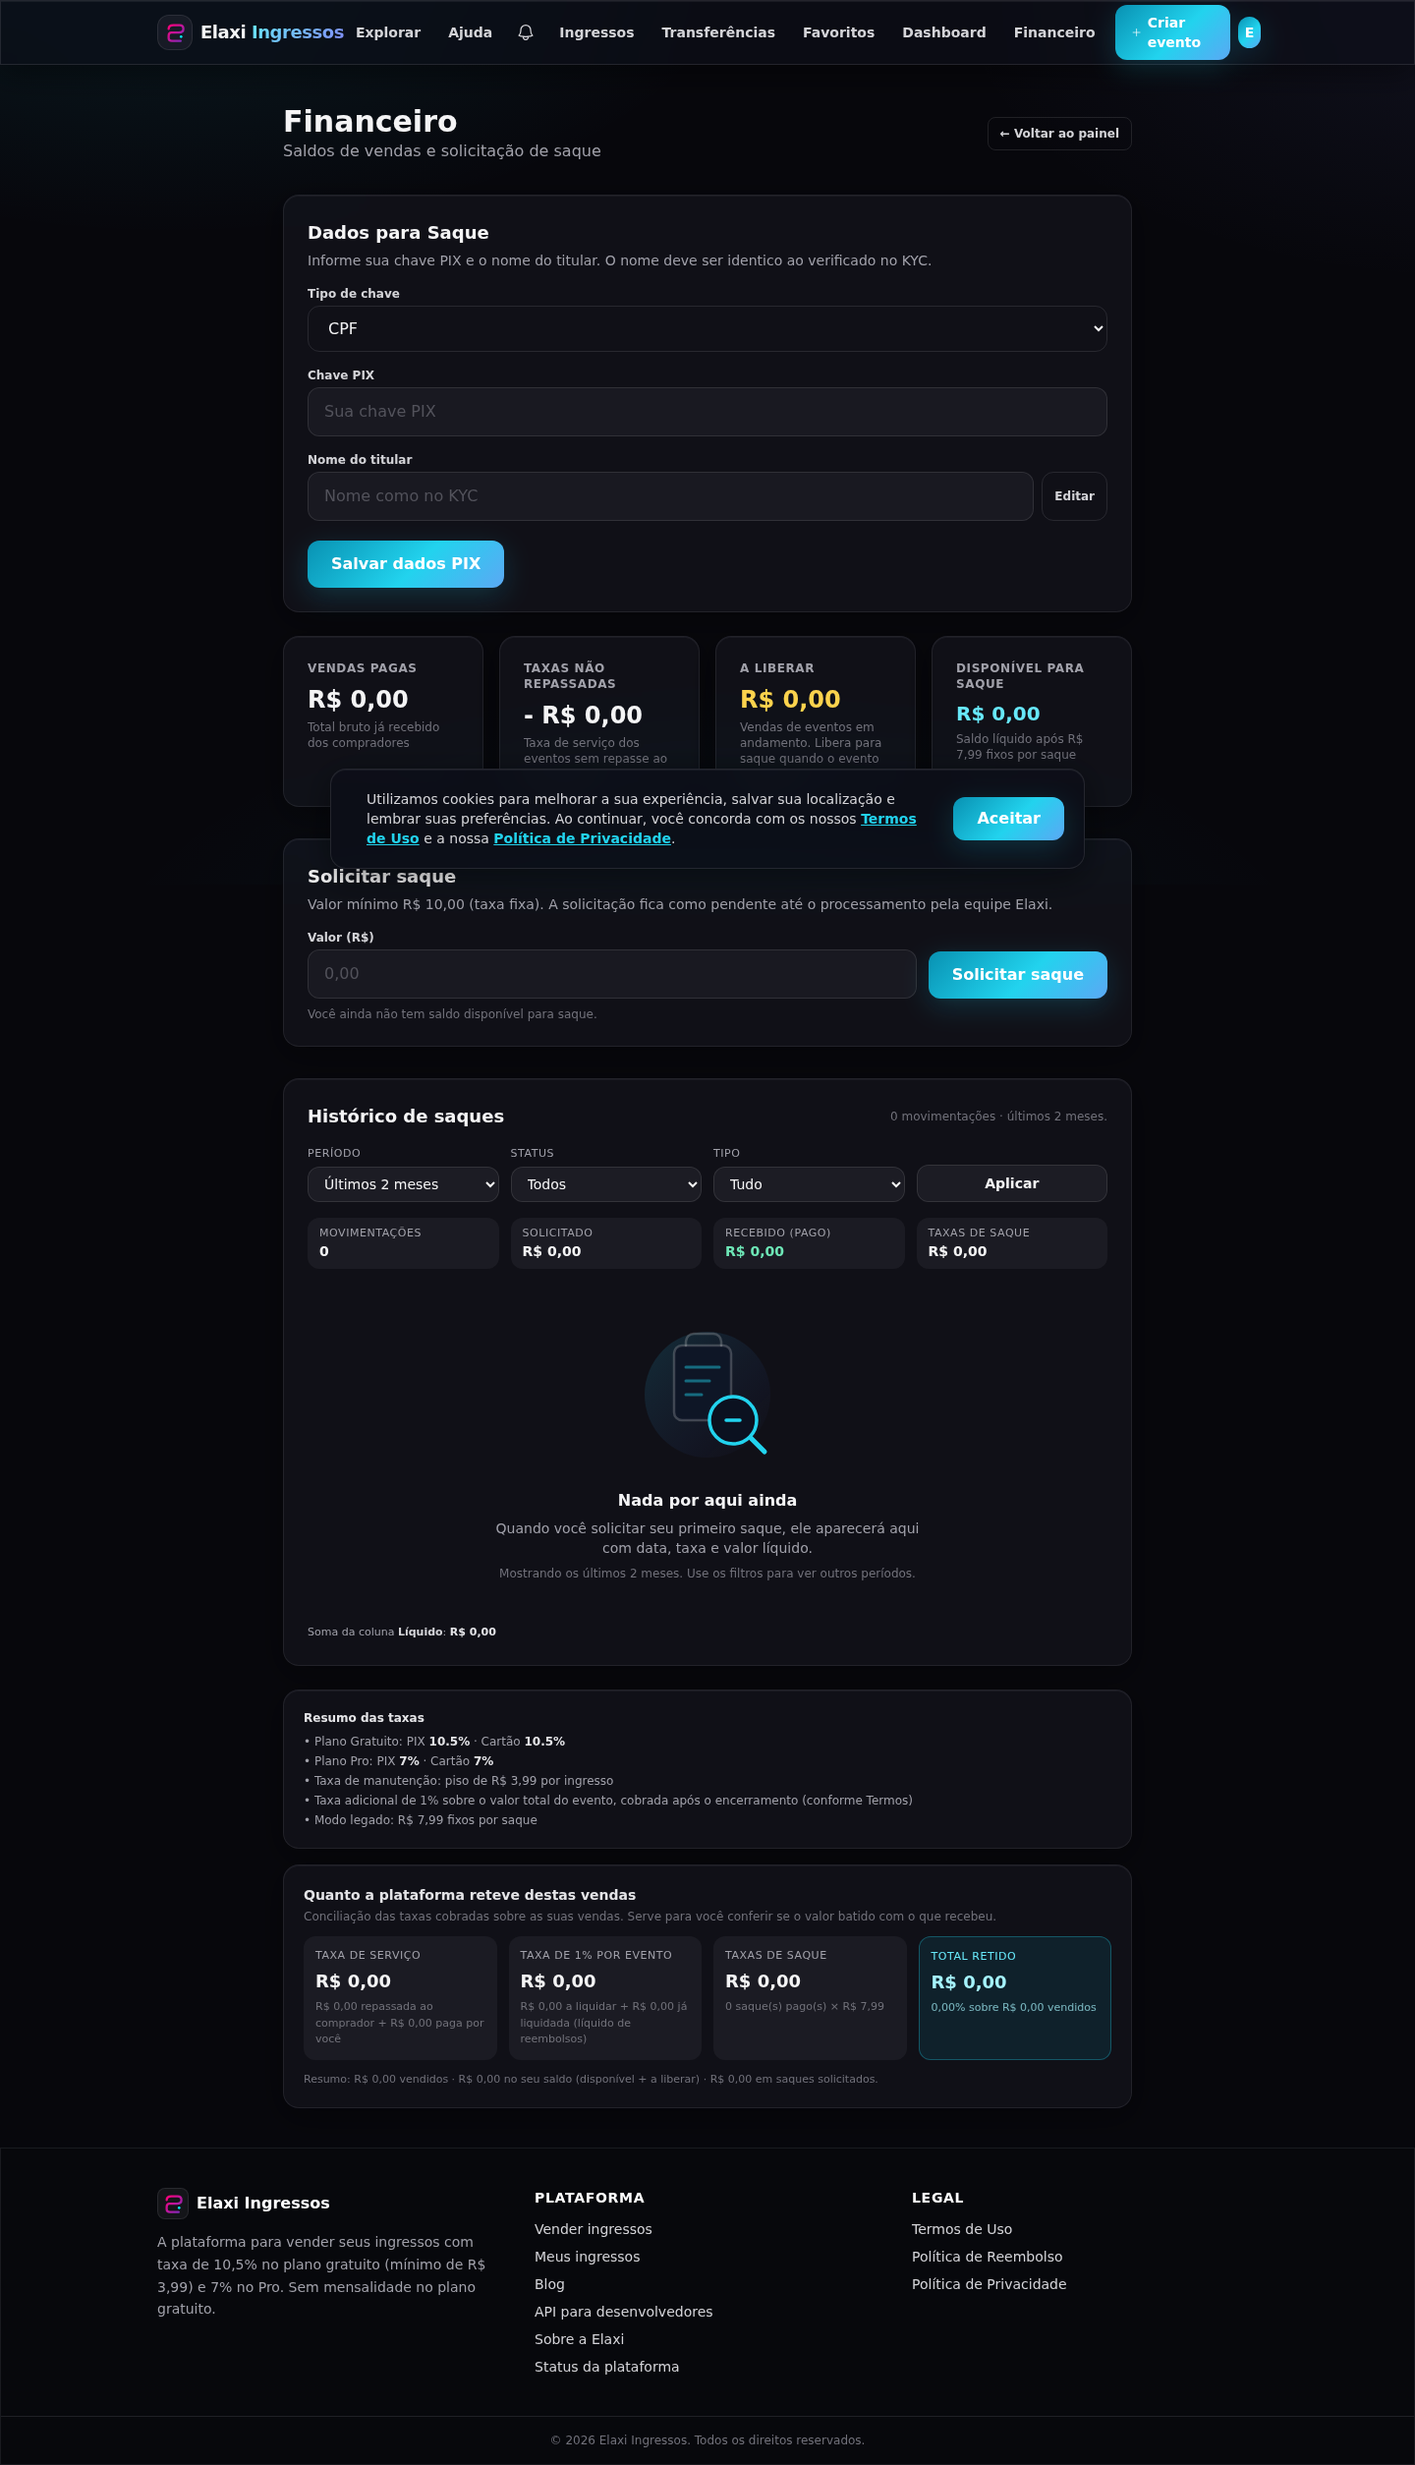Accept the cookies with Aceitar

click(1008, 819)
